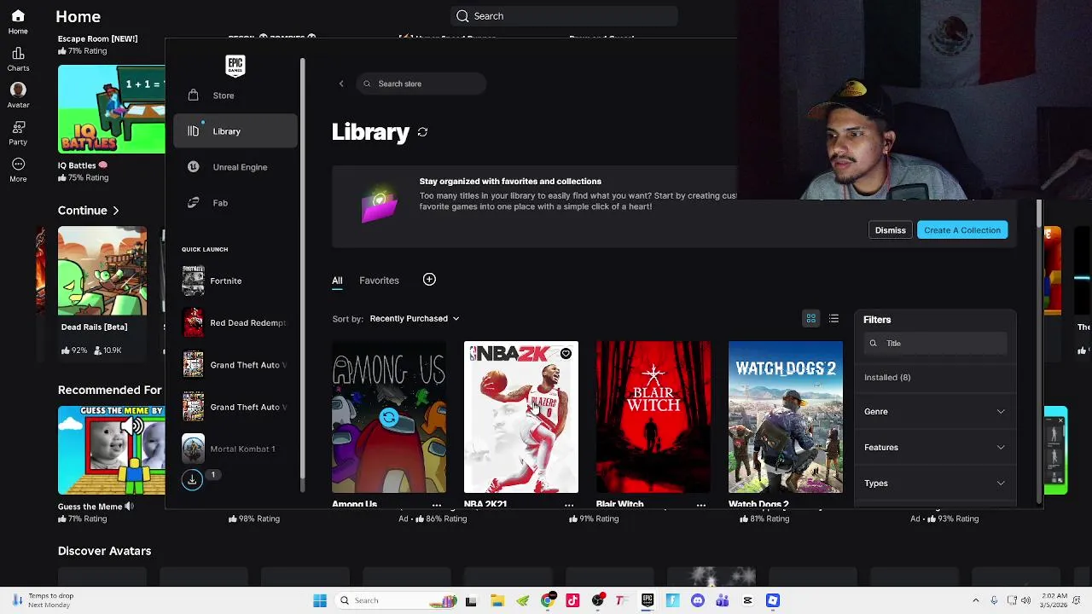Click the Roblox top Search bar
The image size is (1092, 614).
click(564, 16)
